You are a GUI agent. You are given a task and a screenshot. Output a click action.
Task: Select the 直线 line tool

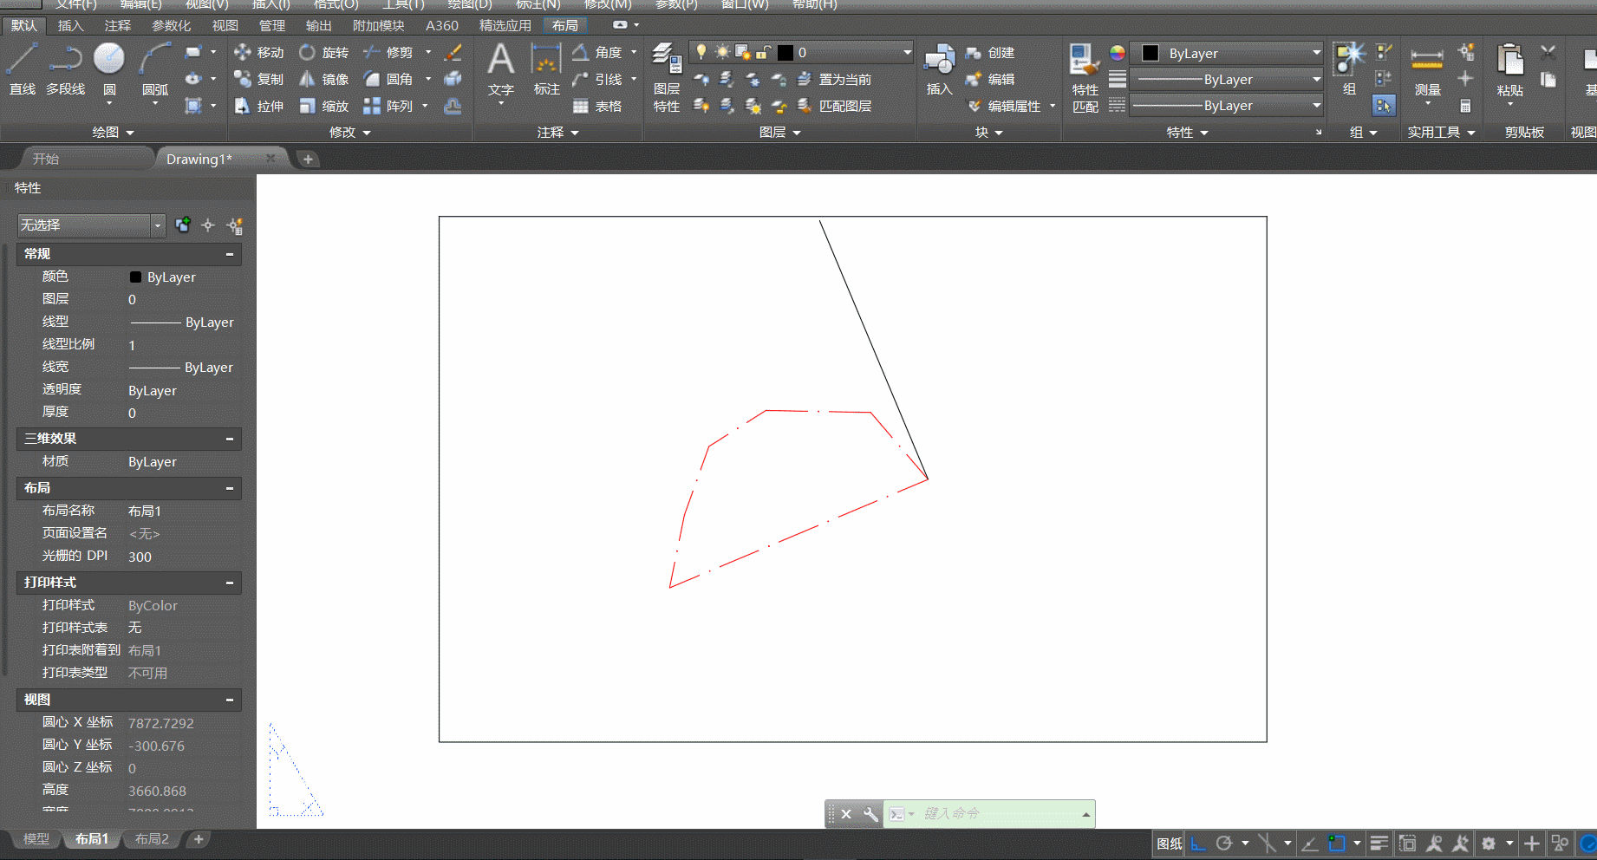click(22, 68)
